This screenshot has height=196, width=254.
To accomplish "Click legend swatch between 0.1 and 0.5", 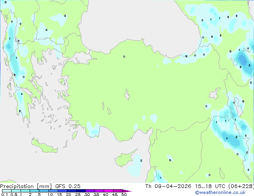I will coord(7,191).
